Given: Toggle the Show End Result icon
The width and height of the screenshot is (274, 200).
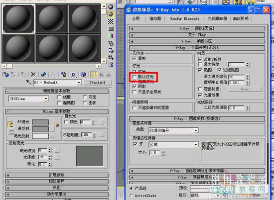Looking at the screenshot, I should coord(94,75).
